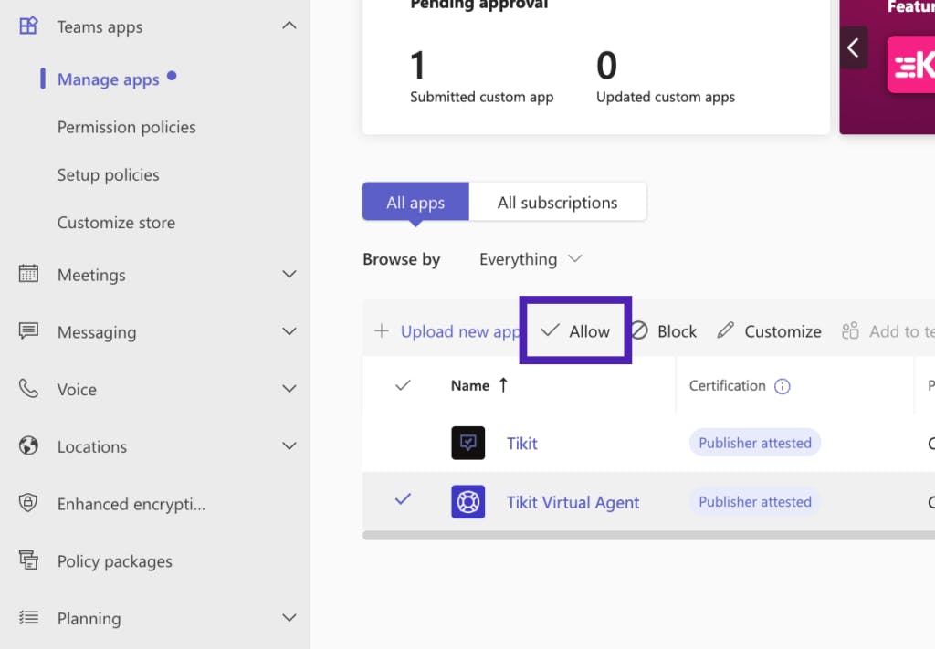
Task: Open the Tikit Virtual Agent link
Action: pyautogui.click(x=573, y=502)
